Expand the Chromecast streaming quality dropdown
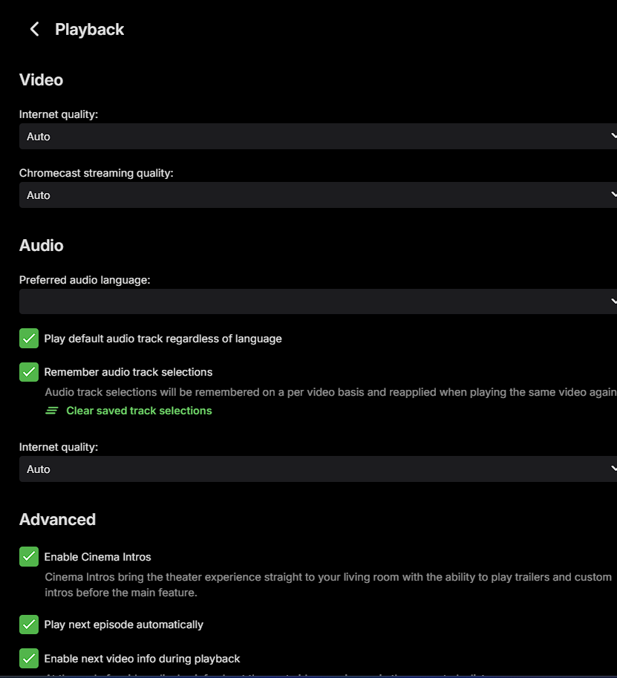This screenshot has height=678, width=617. [x=318, y=195]
